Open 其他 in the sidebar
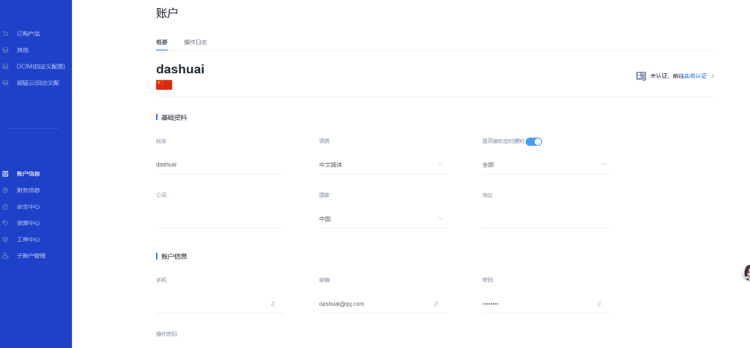The width and height of the screenshot is (750, 348). (x=23, y=50)
